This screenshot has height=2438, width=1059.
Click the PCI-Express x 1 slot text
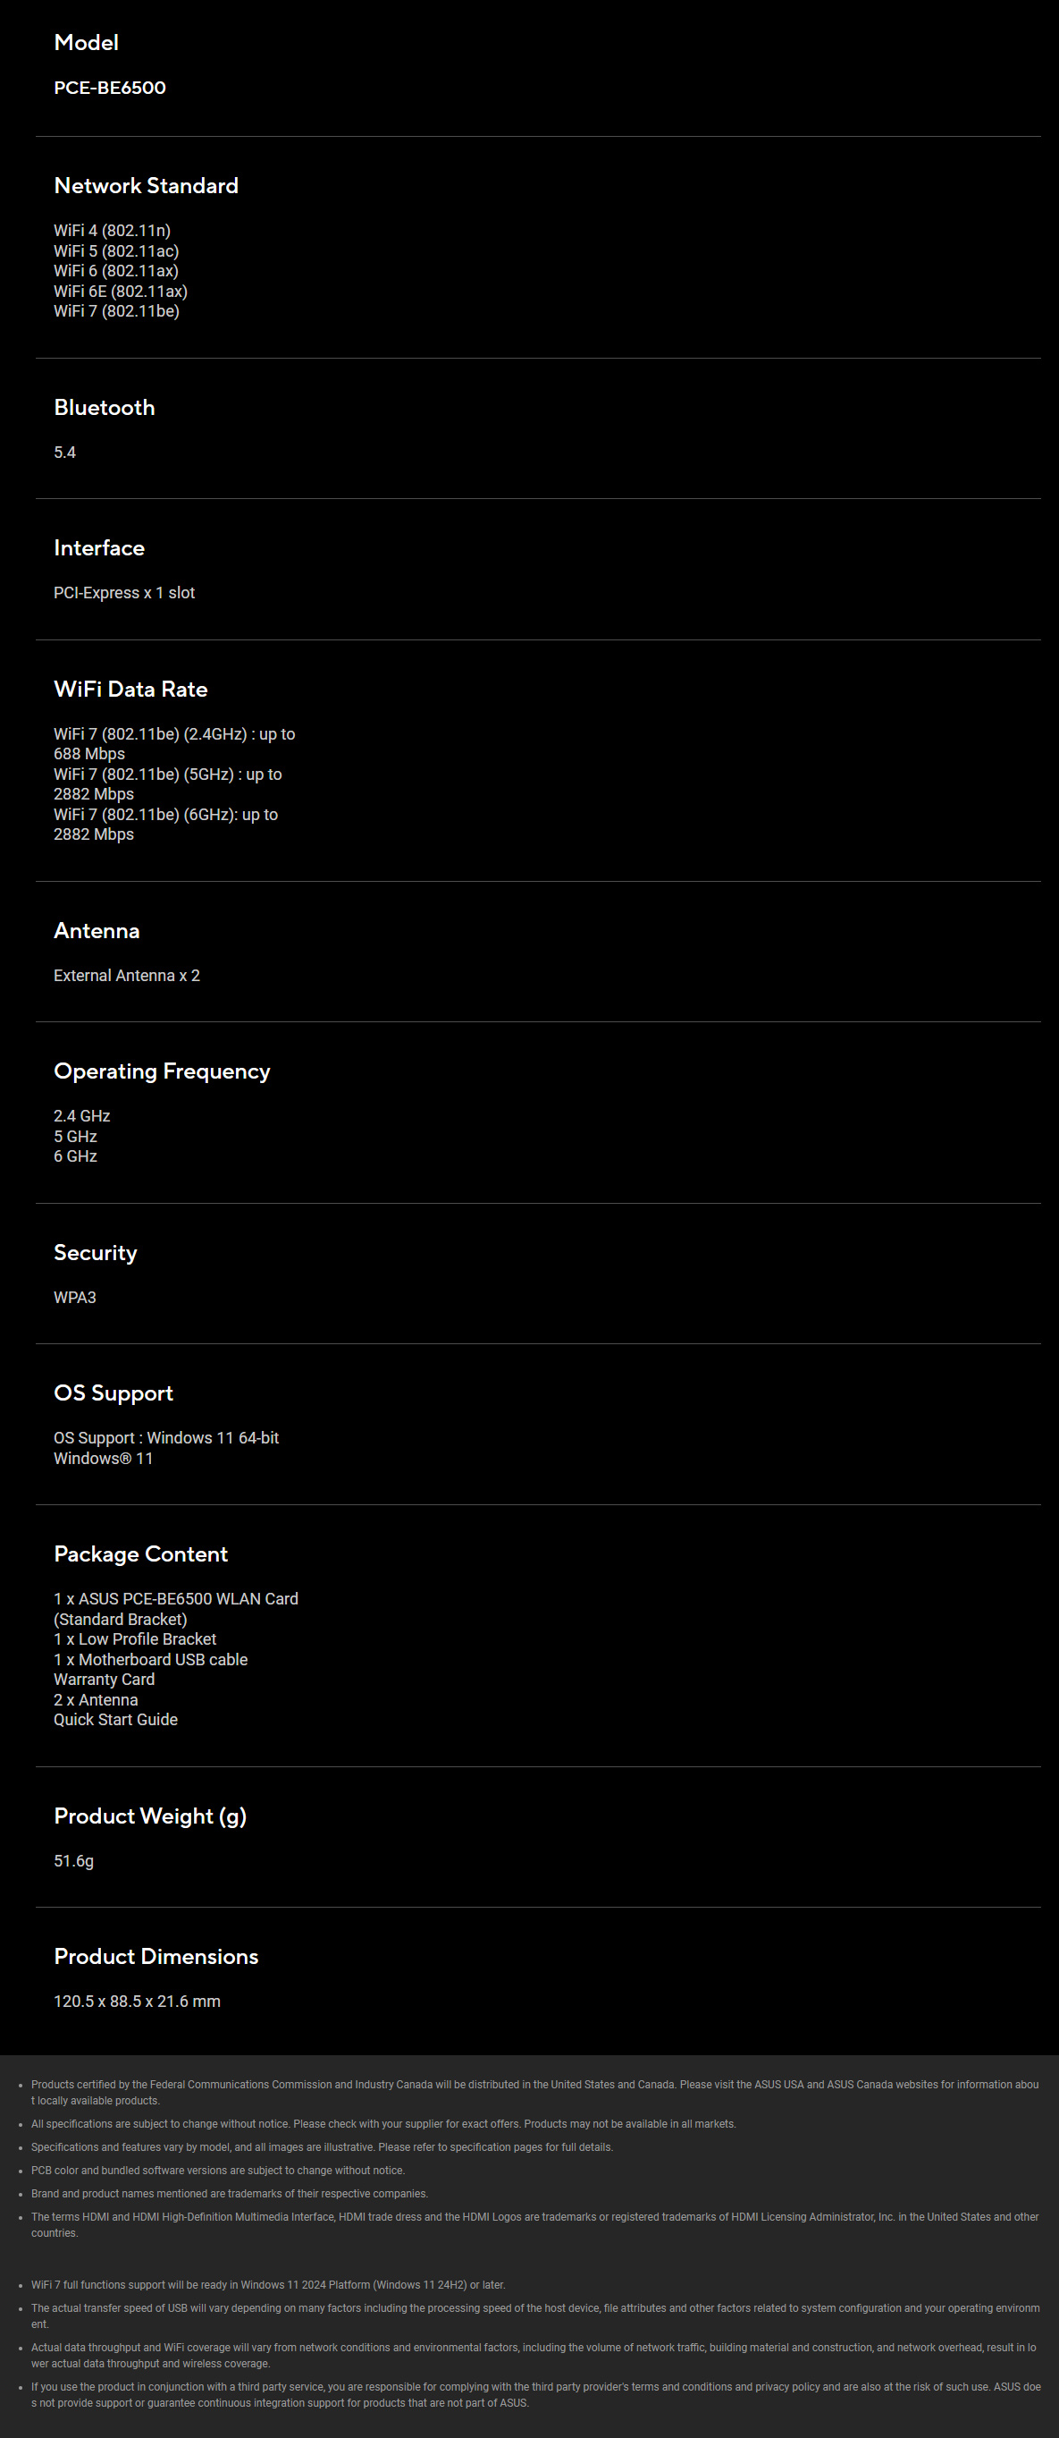click(x=124, y=594)
